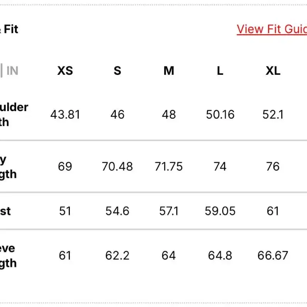Select M body length value 71.75
This screenshot has width=307, height=307.
pyautogui.click(x=169, y=167)
